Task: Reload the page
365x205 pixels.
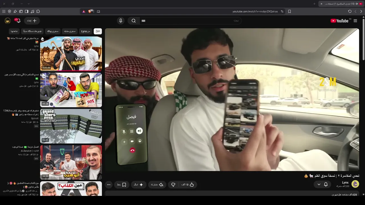Action: pos(350,11)
